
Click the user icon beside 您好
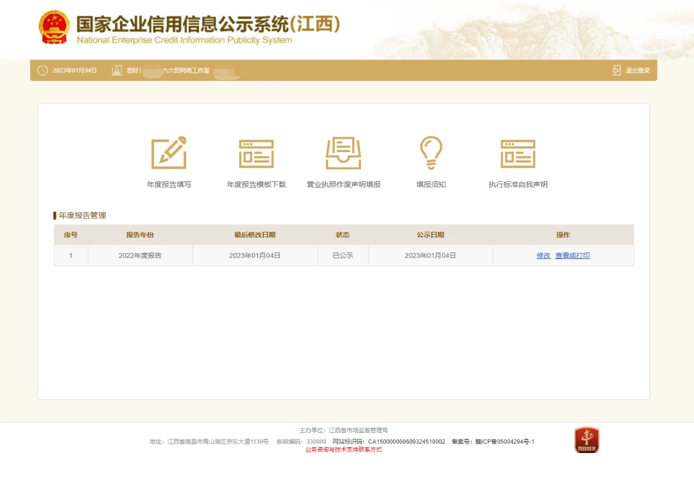click(117, 71)
